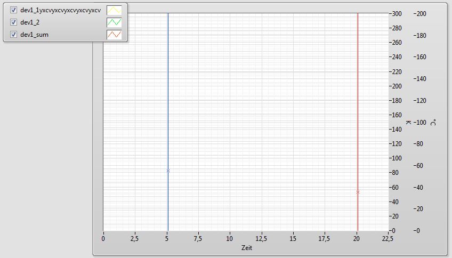Image resolution: width=452 pixels, height=258 pixels.
Task: Click the 7,5 x-axis tick label
Action: point(198,239)
